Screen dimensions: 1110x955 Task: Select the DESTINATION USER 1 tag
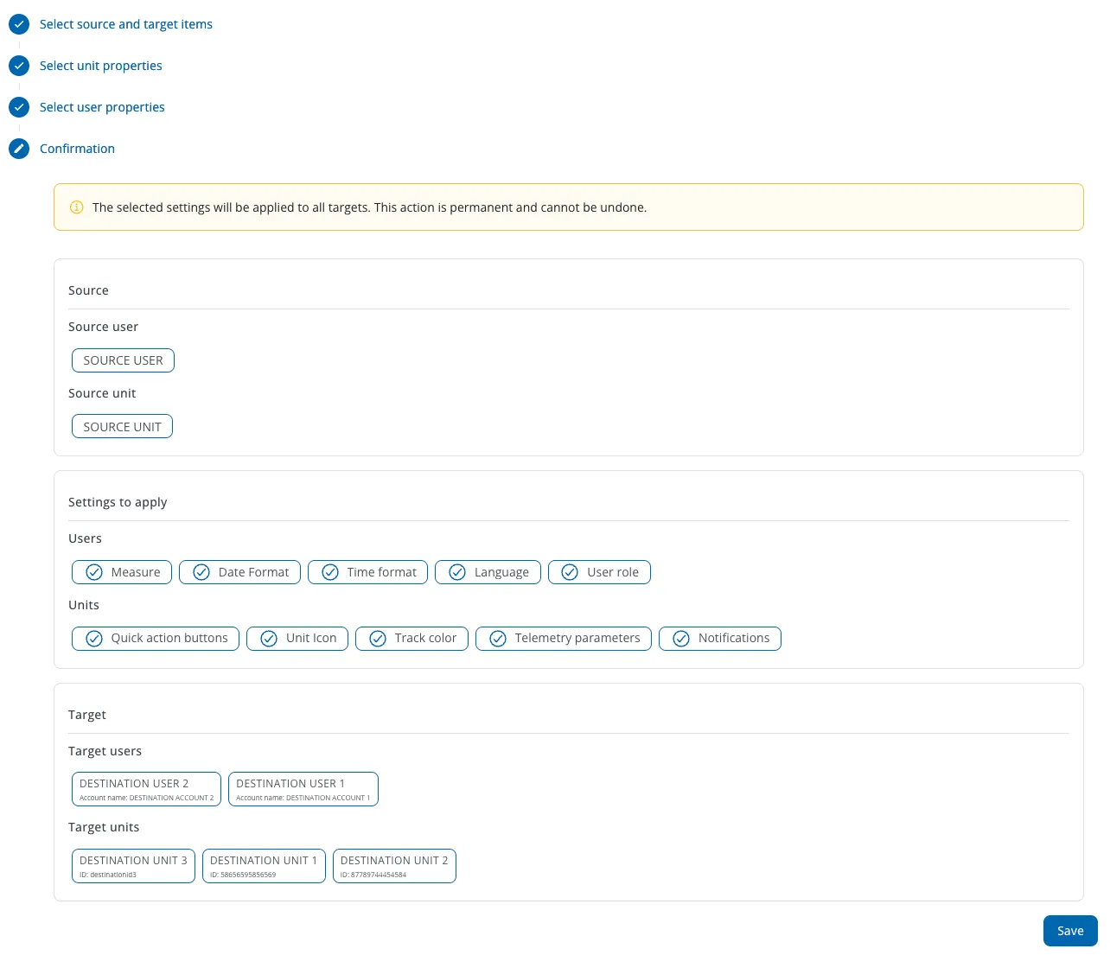(303, 789)
